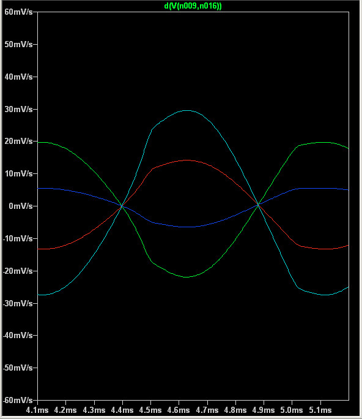Click the -50mV/s axis label
362x419 pixels.
pyautogui.click(x=17, y=368)
